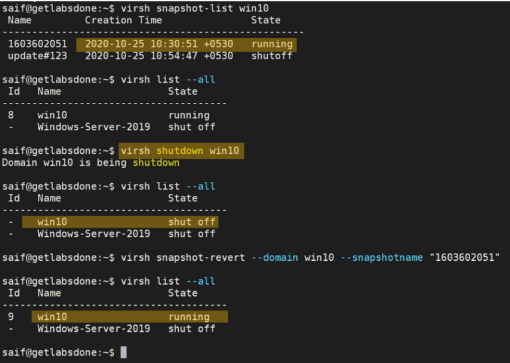Image resolution: width=510 pixels, height=363 pixels.
Task: Select snapshot name 1603602051 in the snapshot list
Action: pyautogui.click(x=37, y=44)
